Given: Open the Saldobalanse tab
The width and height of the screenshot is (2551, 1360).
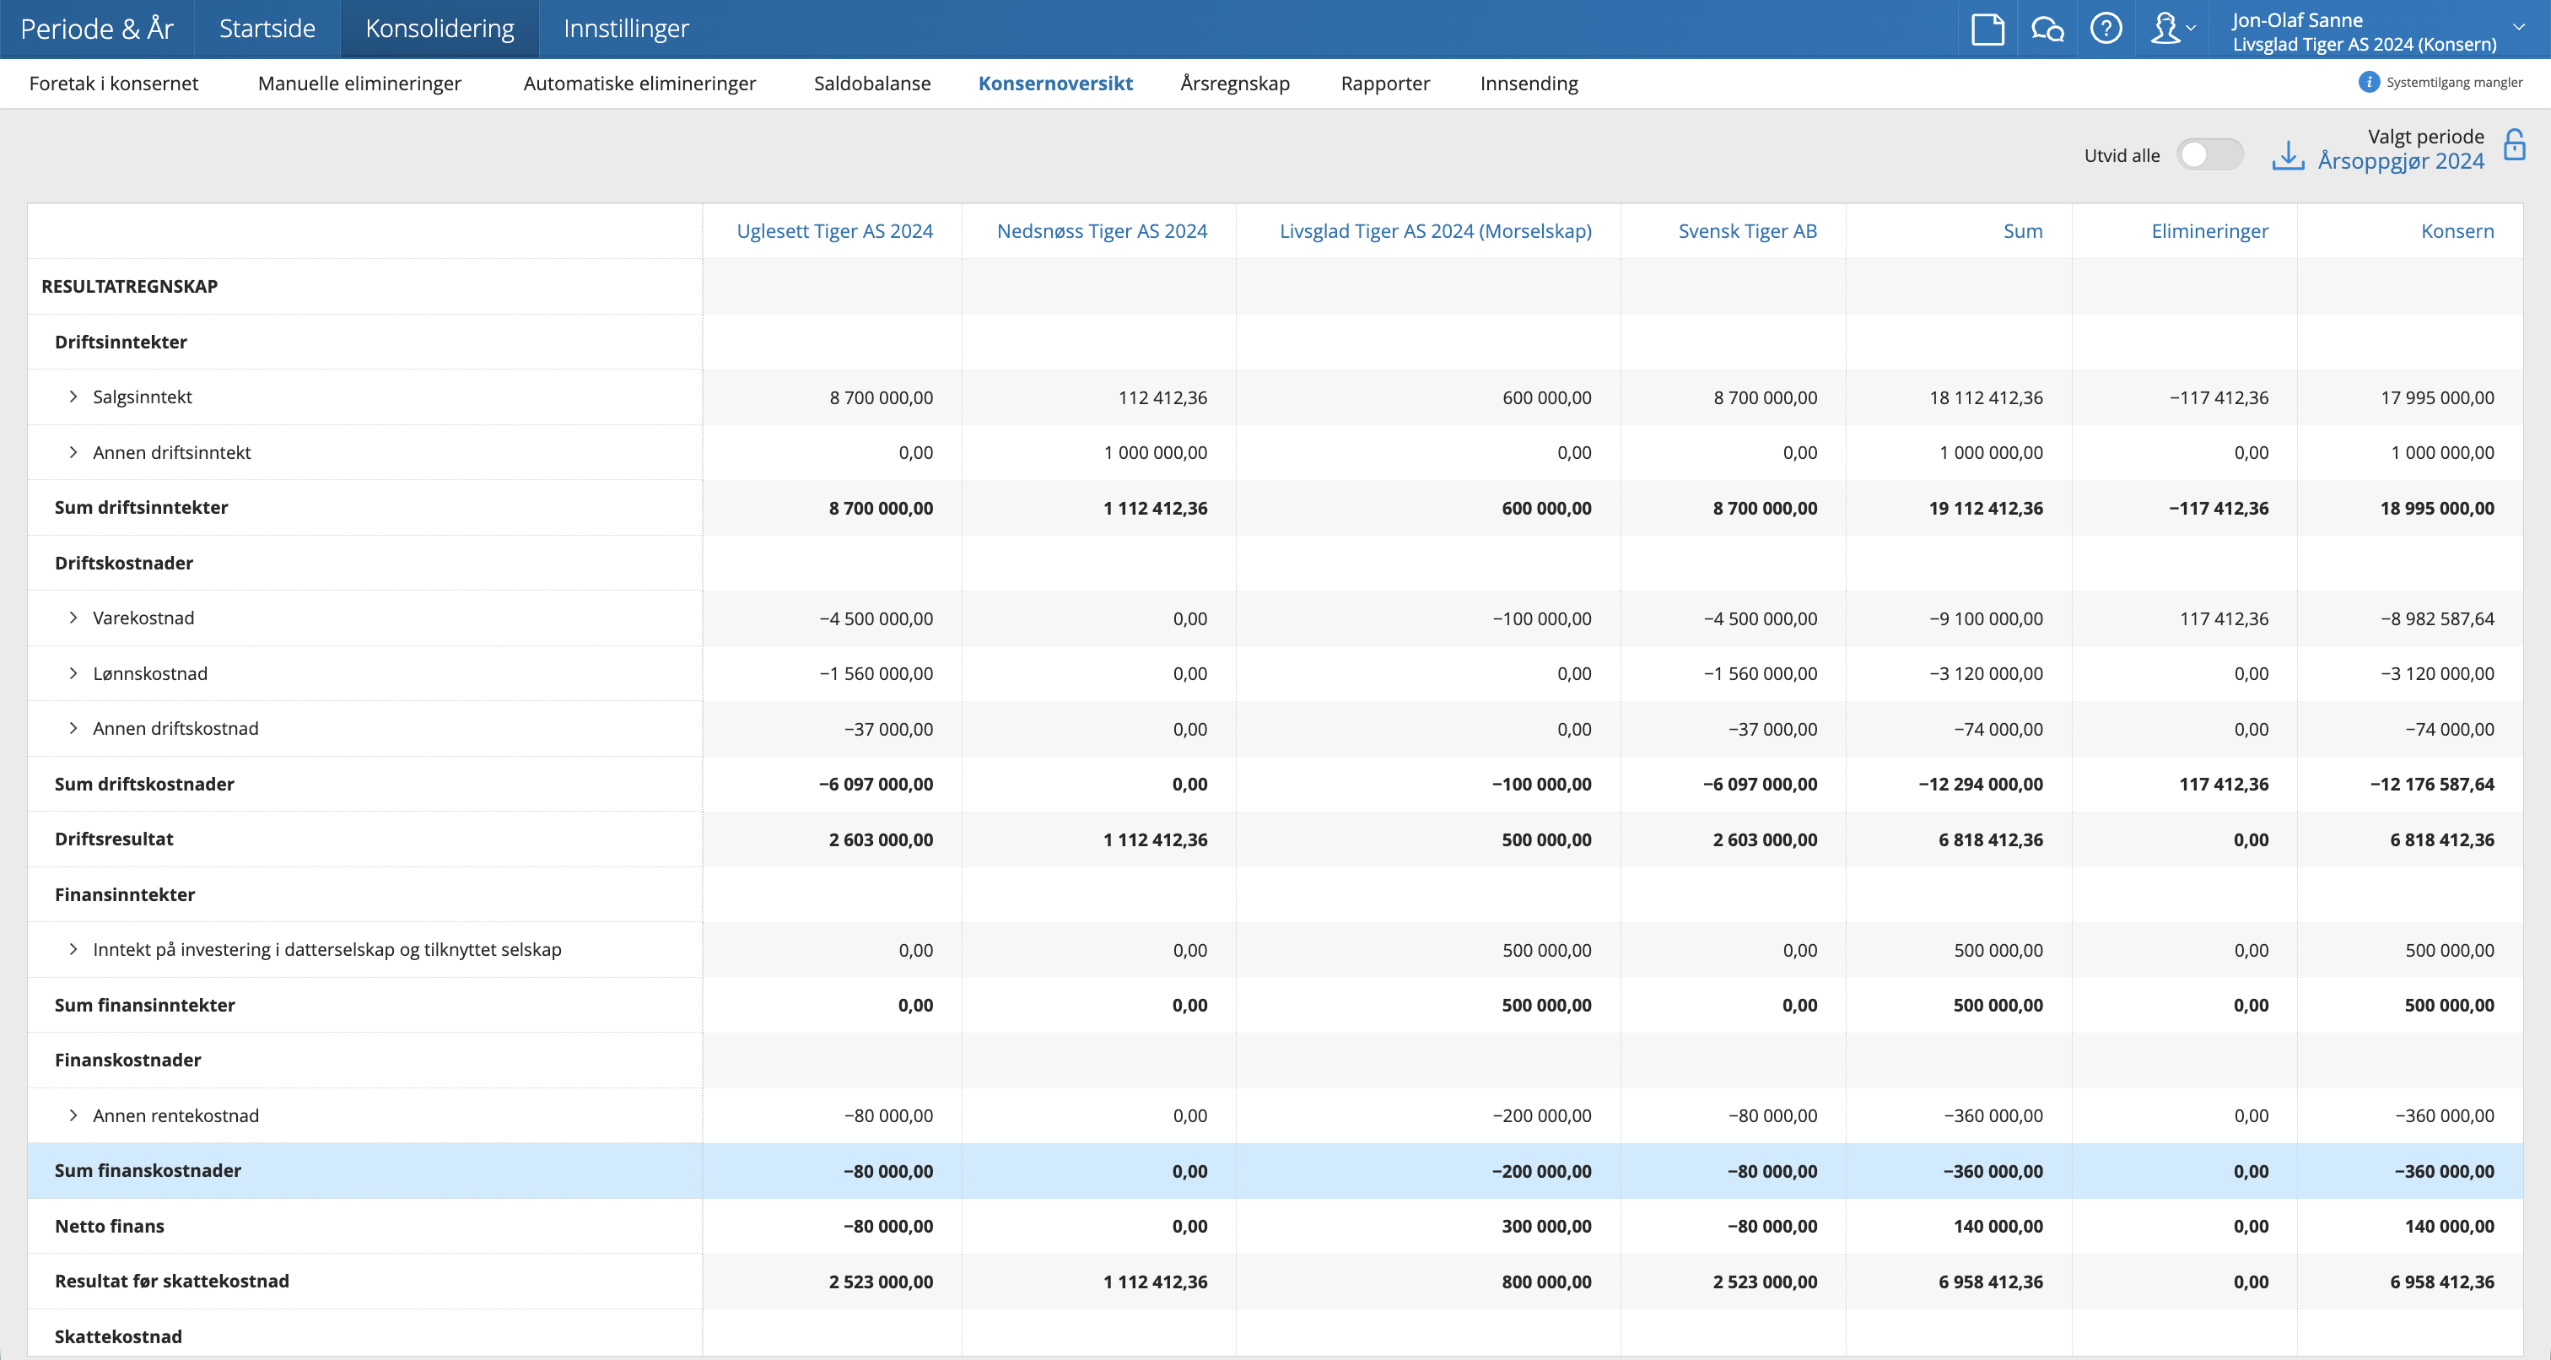Looking at the screenshot, I should (x=872, y=84).
